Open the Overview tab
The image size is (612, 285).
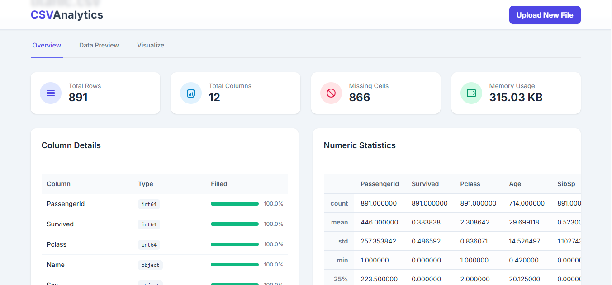pyautogui.click(x=47, y=45)
